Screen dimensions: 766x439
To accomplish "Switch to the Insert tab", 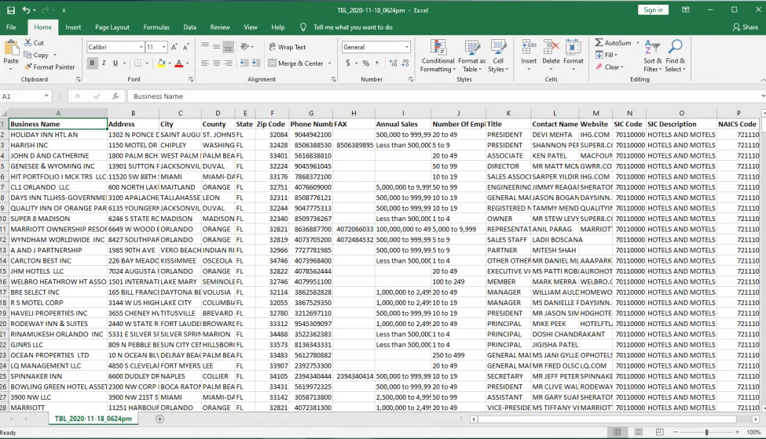I will coord(73,27).
